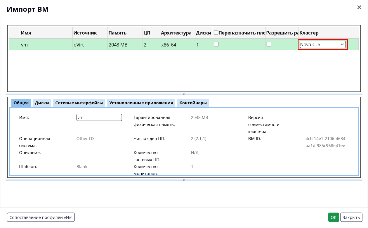
Task: Click the ВМ ID value text
Action: click(x=326, y=142)
